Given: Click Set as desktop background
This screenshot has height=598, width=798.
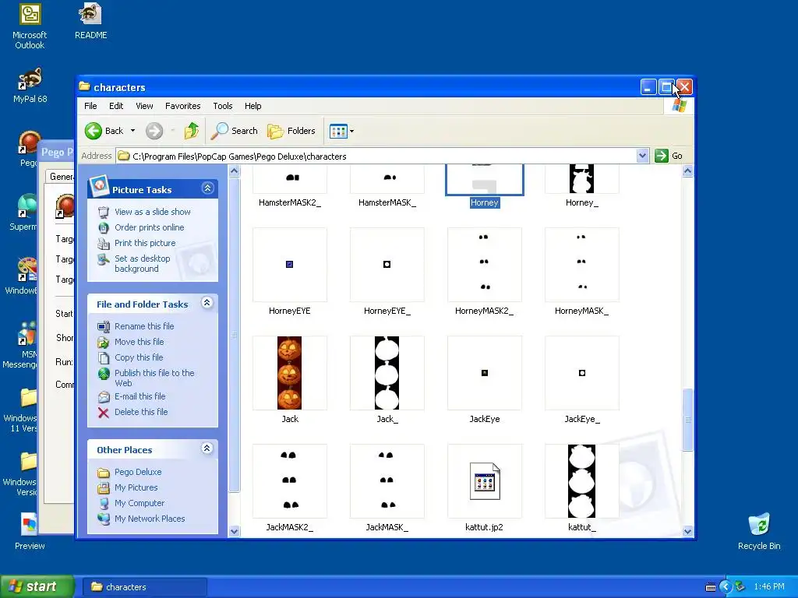Looking at the screenshot, I should click(143, 263).
